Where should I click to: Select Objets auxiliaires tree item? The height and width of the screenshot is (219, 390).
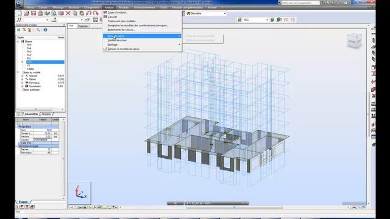pos(31,89)
